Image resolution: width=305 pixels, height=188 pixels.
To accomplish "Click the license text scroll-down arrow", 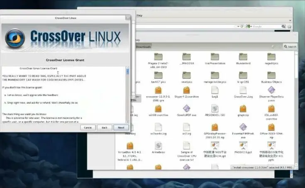I will coord(128,122).
